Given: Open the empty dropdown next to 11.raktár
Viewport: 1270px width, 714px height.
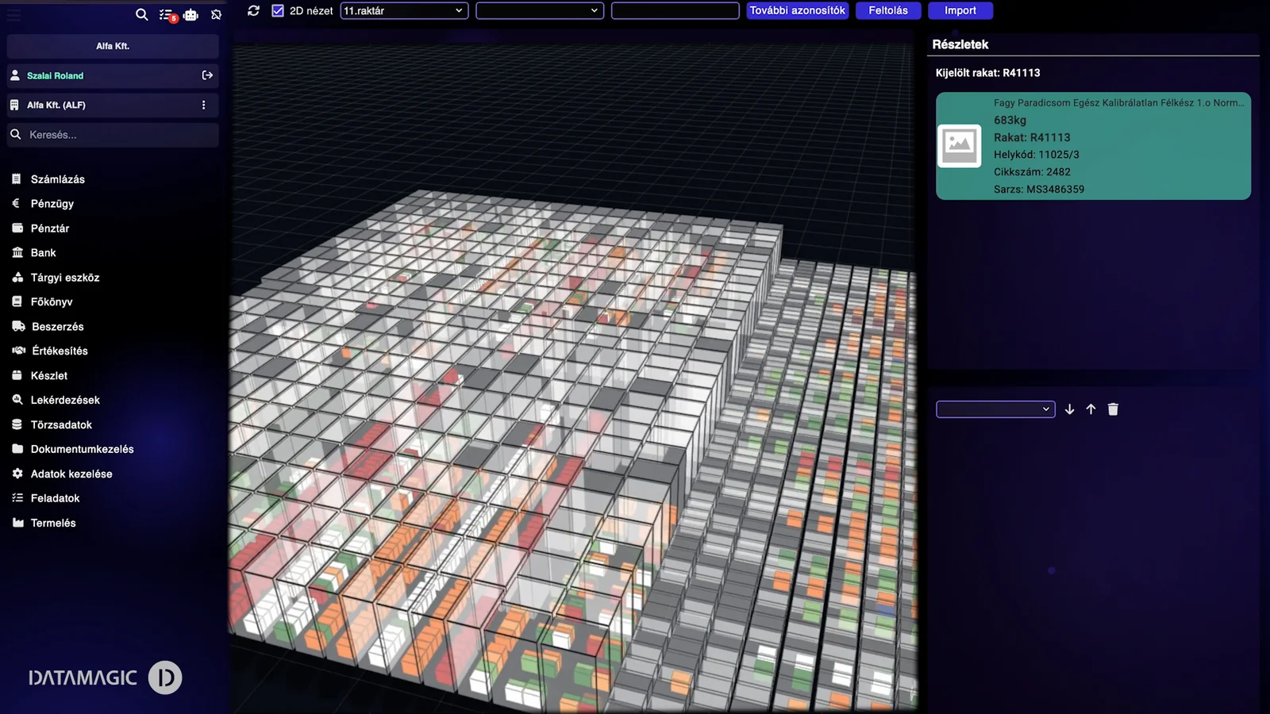Looking at the screenshot, I should point(540,10).
